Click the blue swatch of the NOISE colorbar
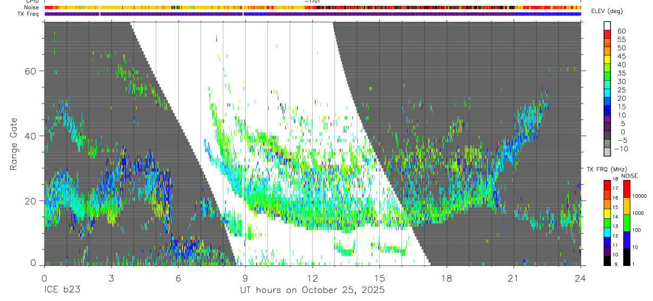653x301 pixels. 626,240
